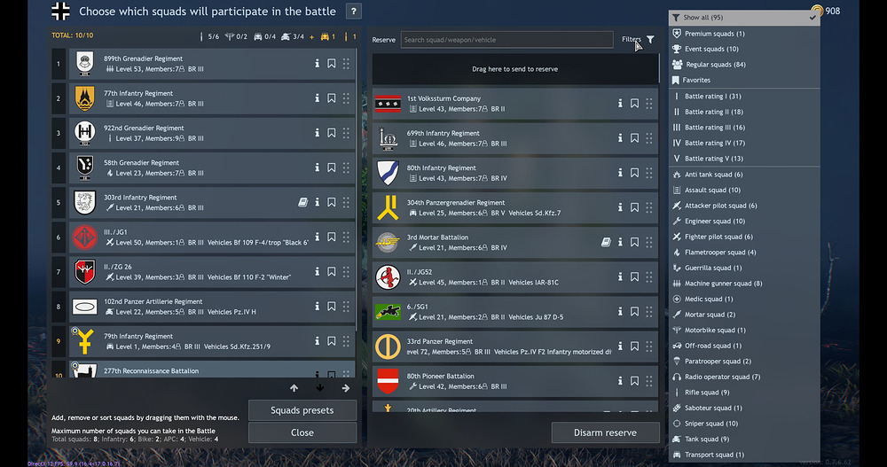
Task: Filter by Battle rating IV (17)
Action: (744, 143)
